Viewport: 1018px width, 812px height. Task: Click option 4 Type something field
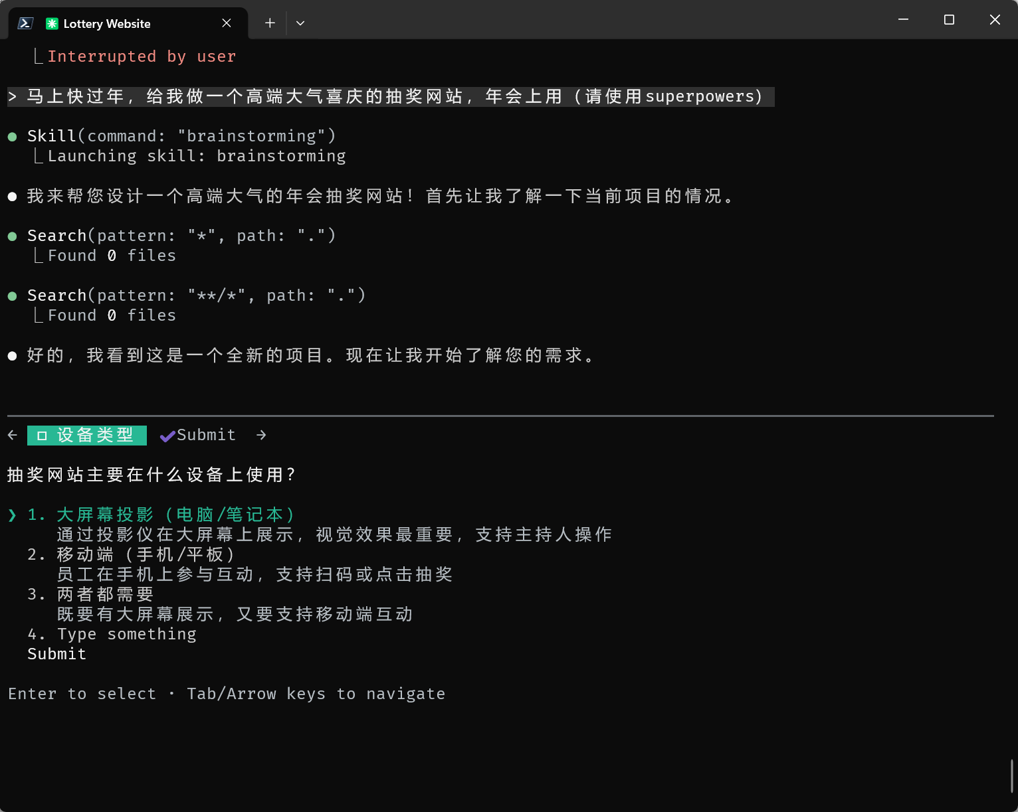pos(126,634)
